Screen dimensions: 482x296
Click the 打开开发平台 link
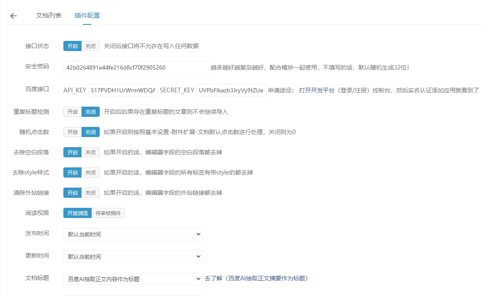pyautogui.click(x=317, y=90)
